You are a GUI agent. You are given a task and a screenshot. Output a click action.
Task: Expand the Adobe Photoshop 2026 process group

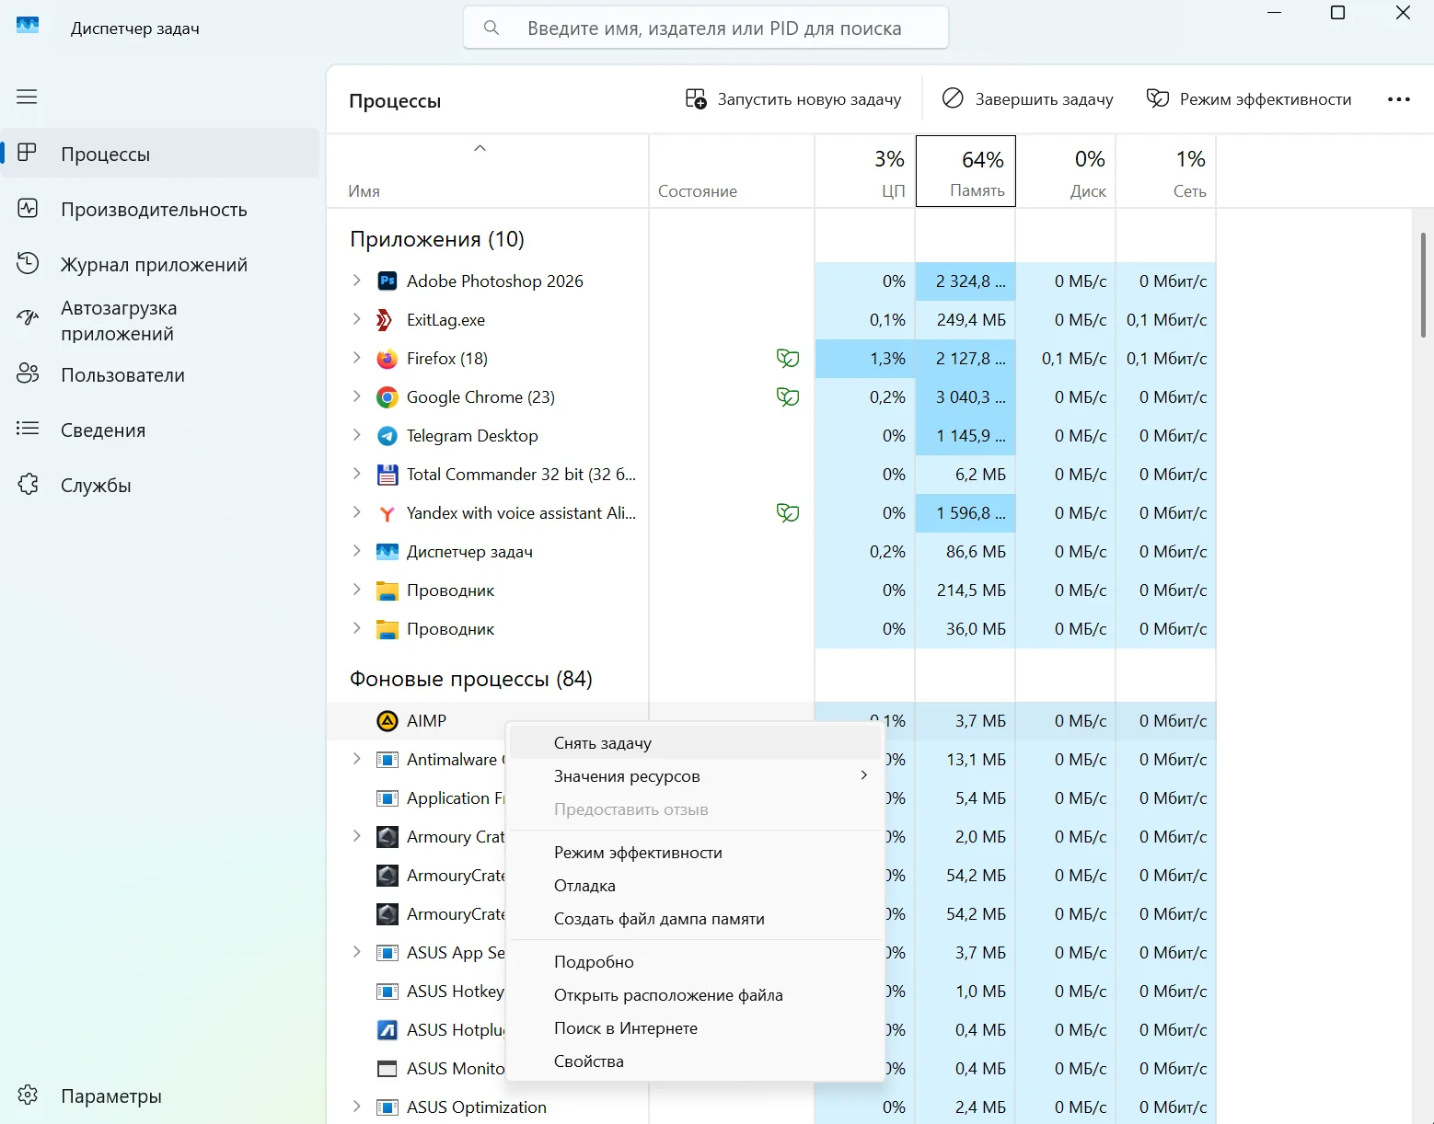click(356, 281)
